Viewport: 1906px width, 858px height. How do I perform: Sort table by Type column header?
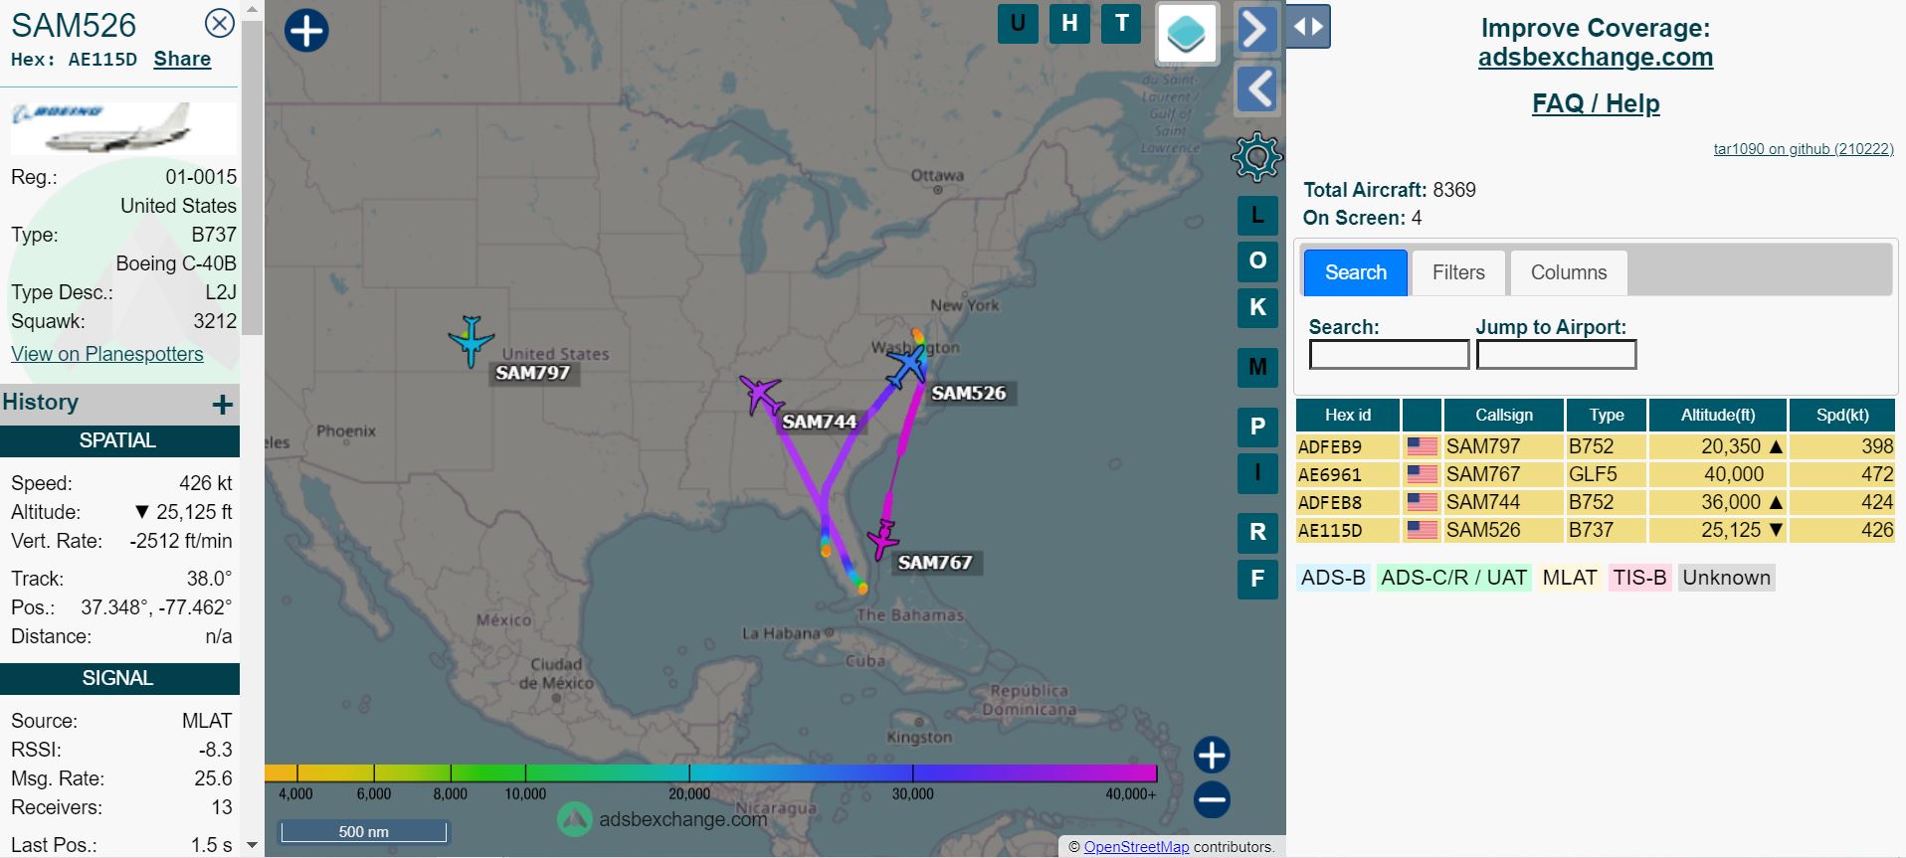pos(1607,415)
